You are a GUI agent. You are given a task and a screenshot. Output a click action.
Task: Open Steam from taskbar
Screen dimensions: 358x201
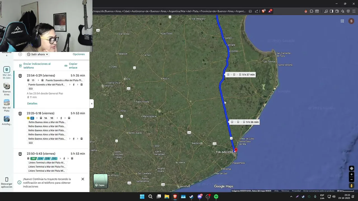pyautogui.click(x=191, y=197)
